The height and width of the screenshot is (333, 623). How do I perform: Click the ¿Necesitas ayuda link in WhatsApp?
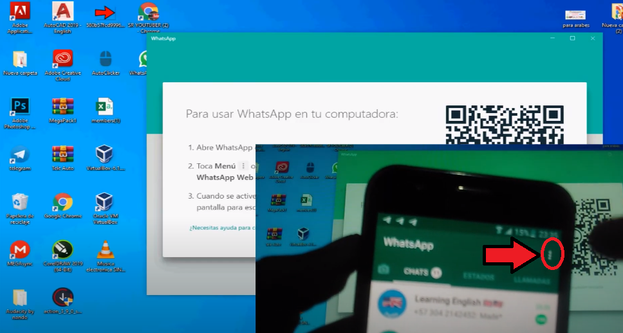[x=222, y=228]
